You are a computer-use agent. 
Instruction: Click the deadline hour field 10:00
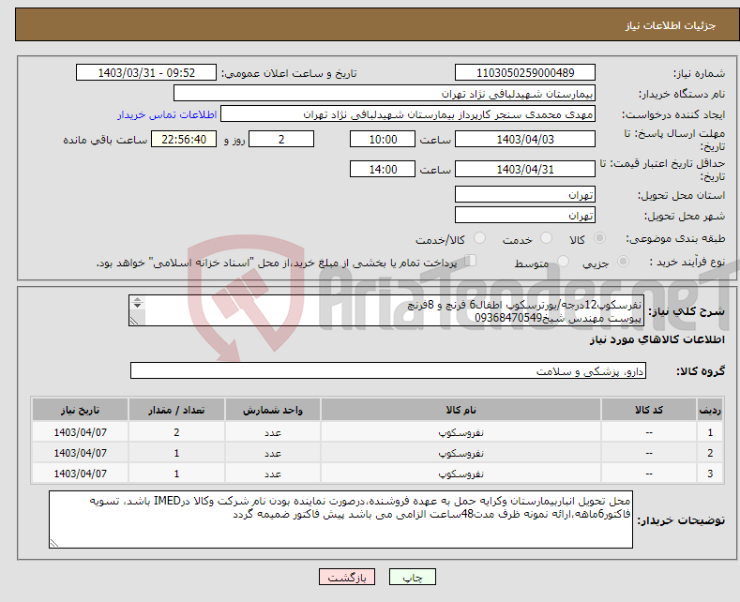point(383,139)
